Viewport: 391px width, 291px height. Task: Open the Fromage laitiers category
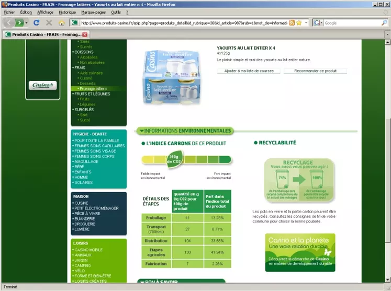click(93, 89)
